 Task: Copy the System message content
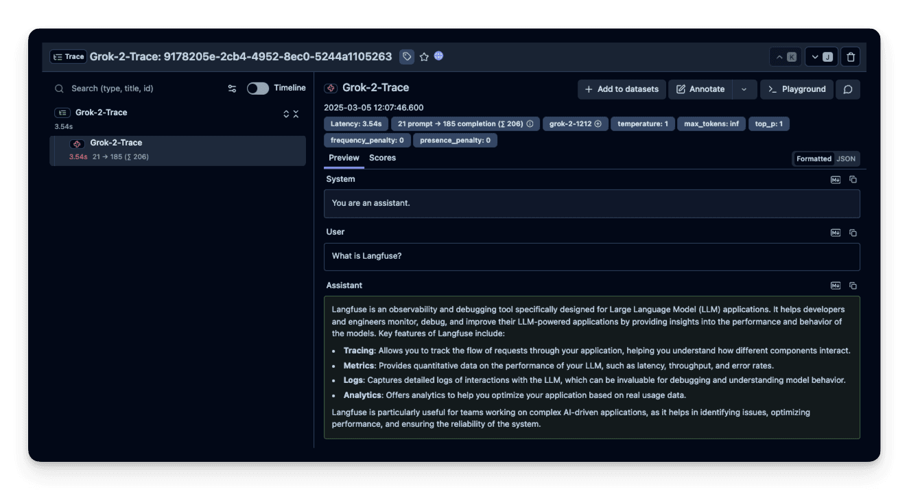click(853, 179)
